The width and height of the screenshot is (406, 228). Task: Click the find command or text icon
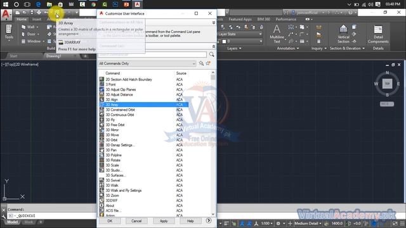coord(201,63)
